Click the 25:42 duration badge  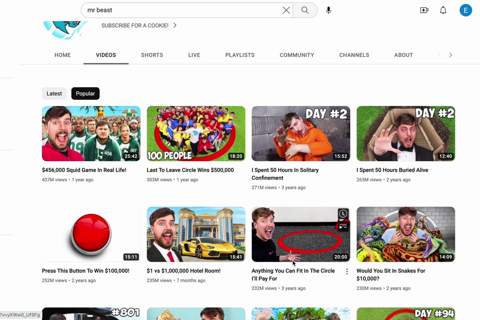click(x=131, y=156)
